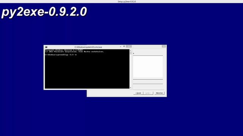Click the 'Abbrechen' button in setup wizard
The height and width of the screenshot is (136, 243).
[159, 93]
